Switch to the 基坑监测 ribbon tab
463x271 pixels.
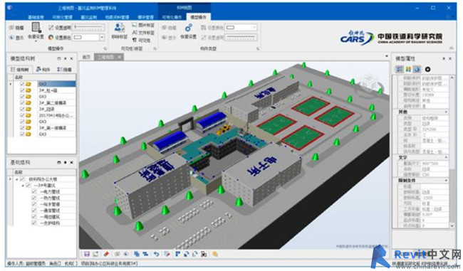[88, 17]
